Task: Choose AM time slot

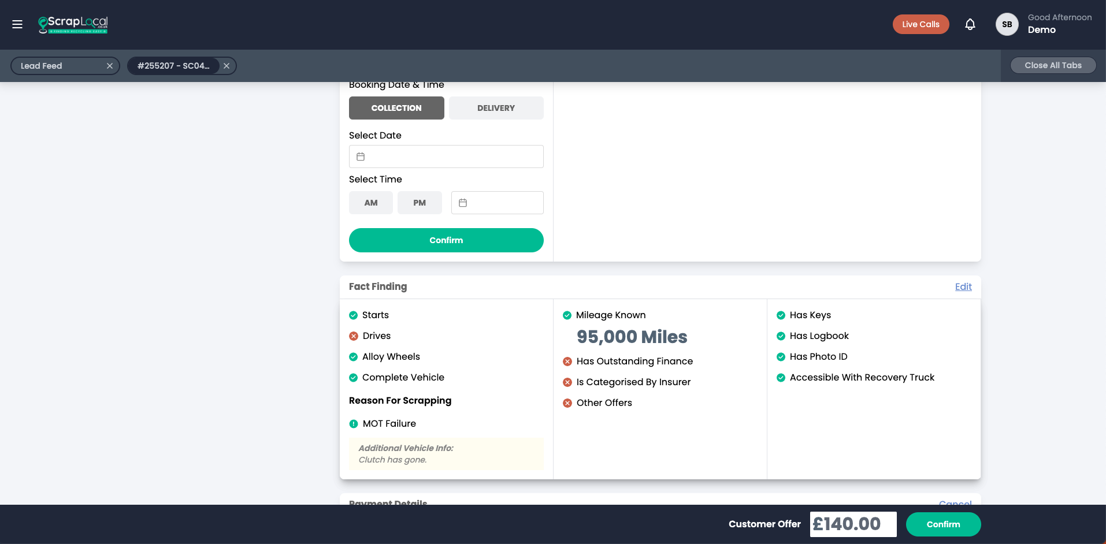Action: click(x=370, y=203)
